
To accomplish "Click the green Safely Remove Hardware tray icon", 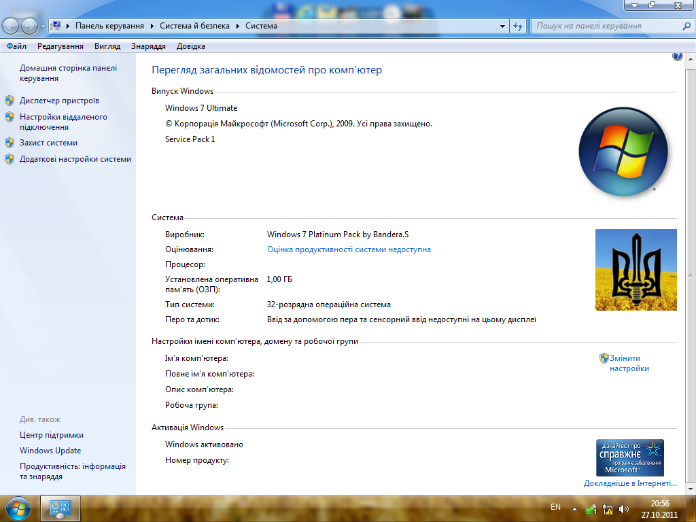I will pos(591,510).
